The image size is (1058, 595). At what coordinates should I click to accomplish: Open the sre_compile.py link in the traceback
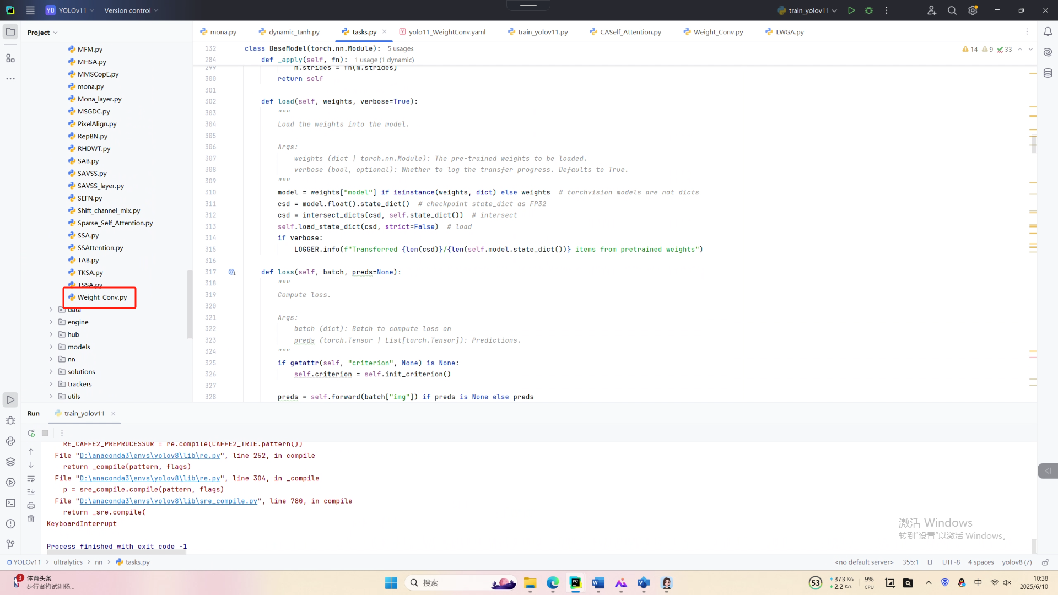click(x=169, y=501)
